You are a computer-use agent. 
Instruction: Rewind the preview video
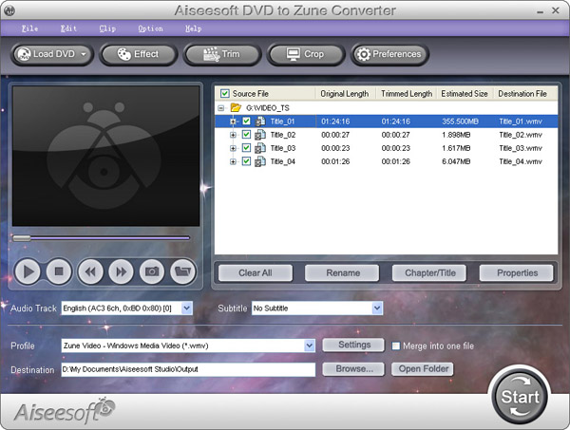[x=90, y=271]
